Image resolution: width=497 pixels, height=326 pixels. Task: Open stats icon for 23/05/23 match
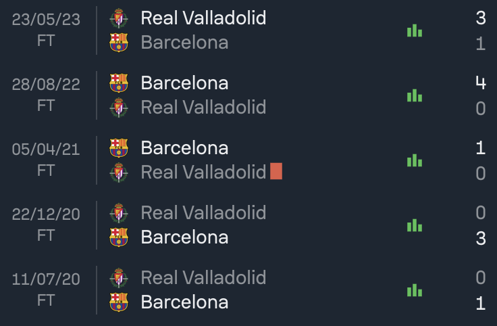[414, 30]
